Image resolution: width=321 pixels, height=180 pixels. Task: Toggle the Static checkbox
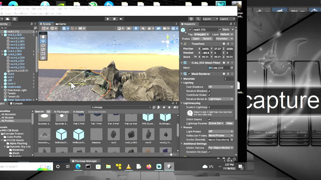tap(220, 30)
